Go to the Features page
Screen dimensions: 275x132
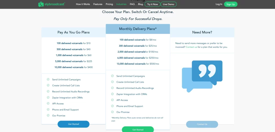pos(98,4)
